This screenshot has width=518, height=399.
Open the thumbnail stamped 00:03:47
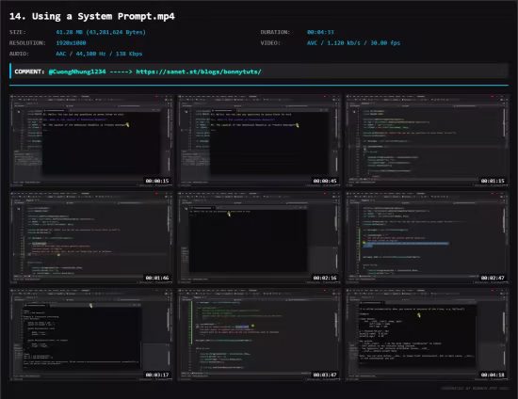pos(259,335)
